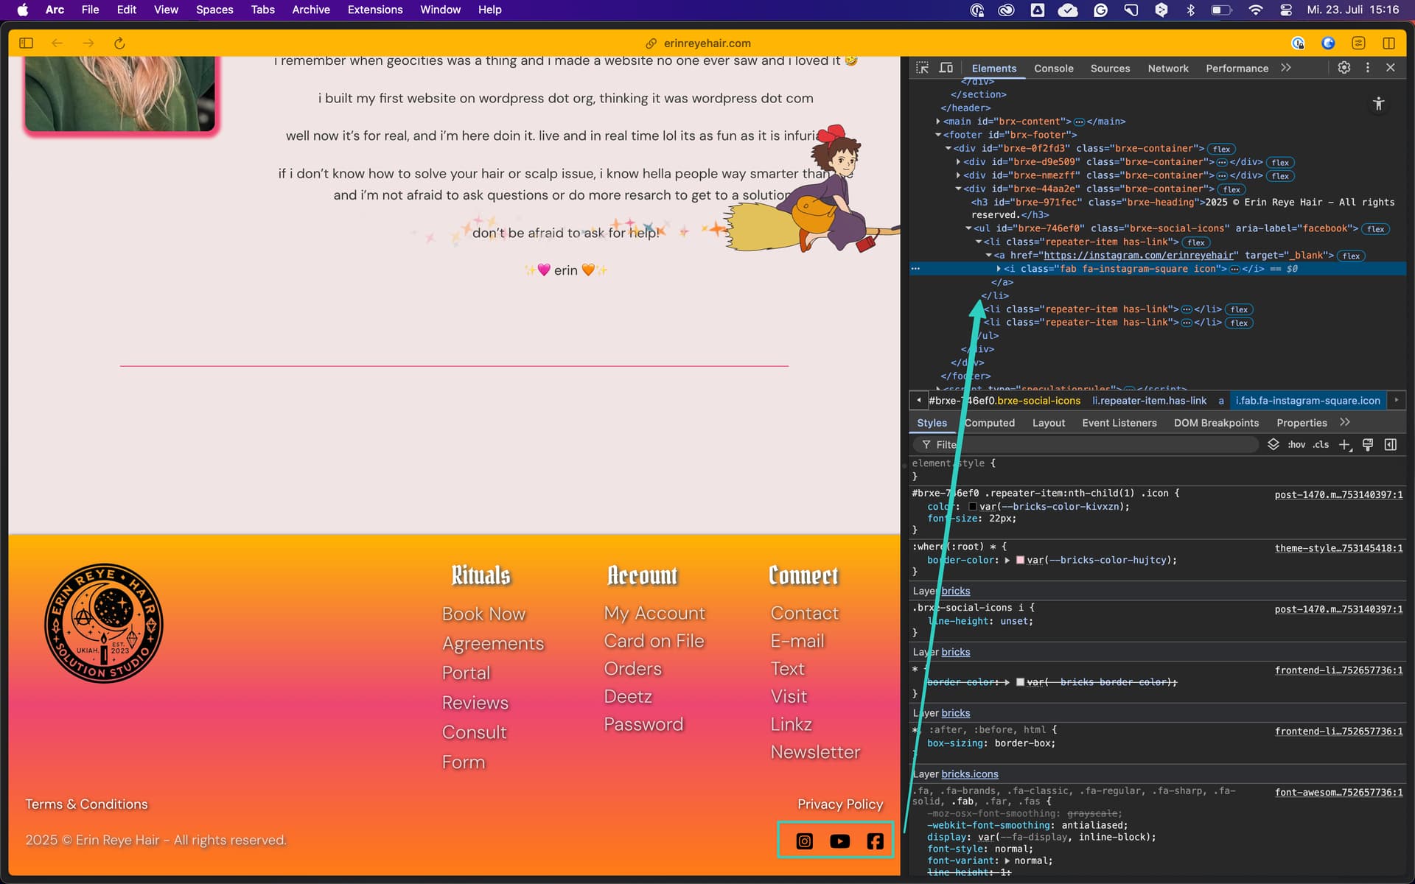
Task: Switch to the Console tab
Action: (1053, 69)
